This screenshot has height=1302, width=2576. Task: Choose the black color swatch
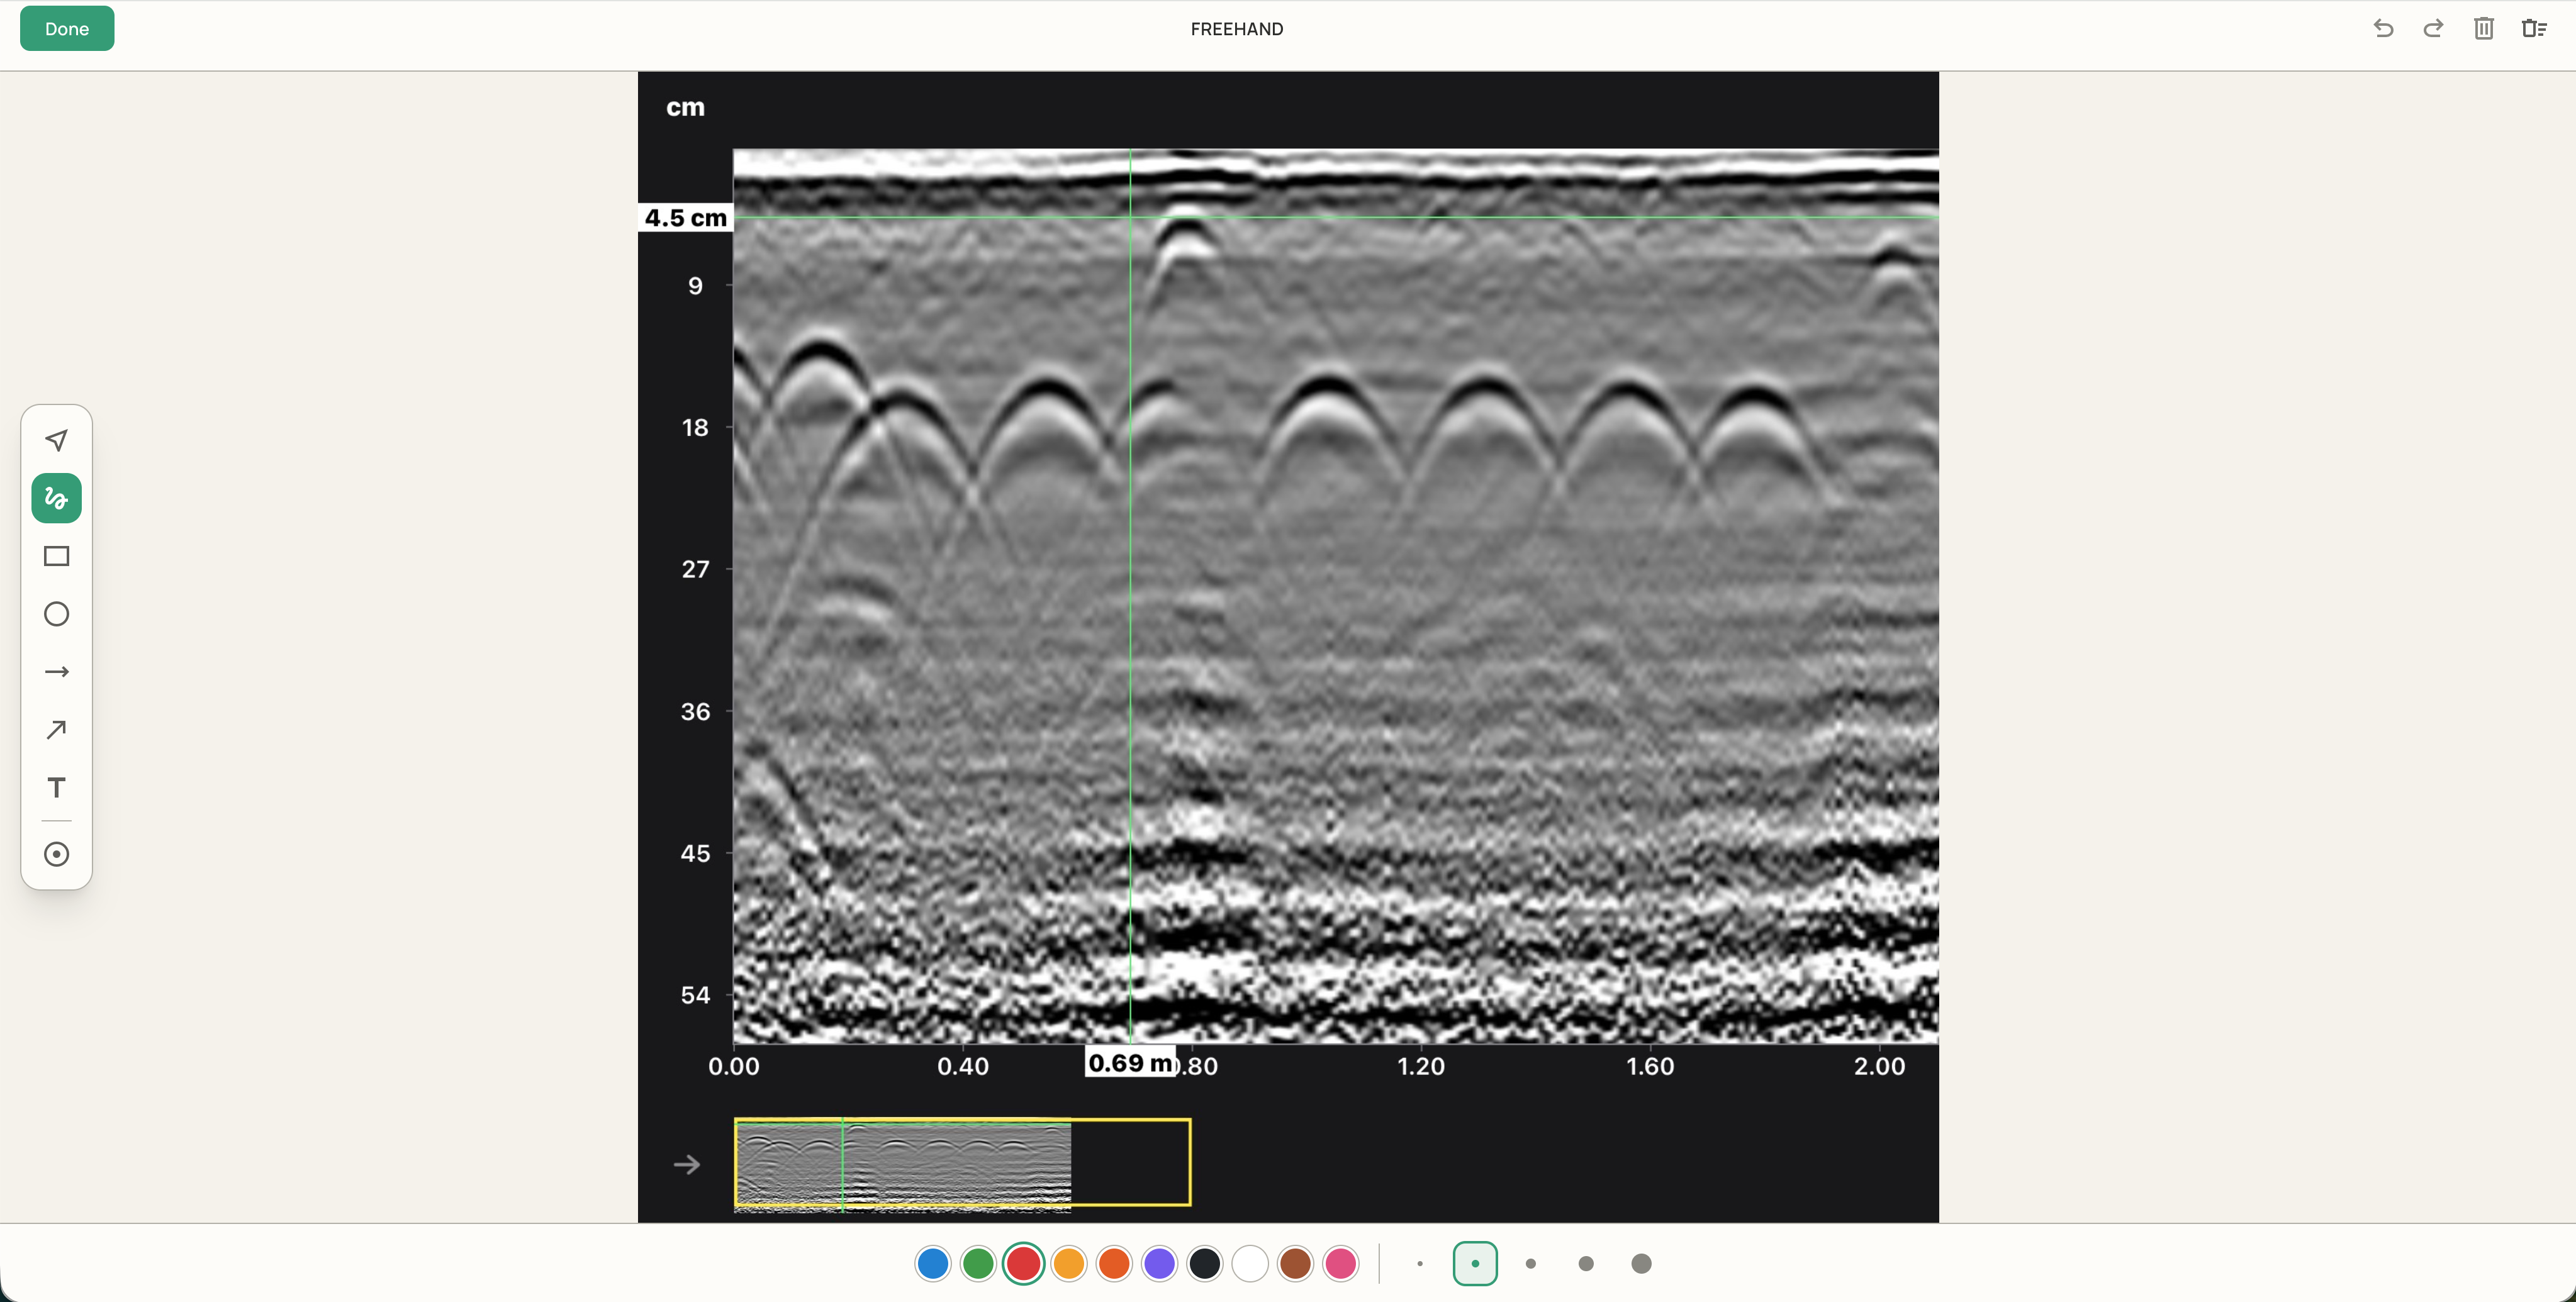click(x=1205, y=1264)
